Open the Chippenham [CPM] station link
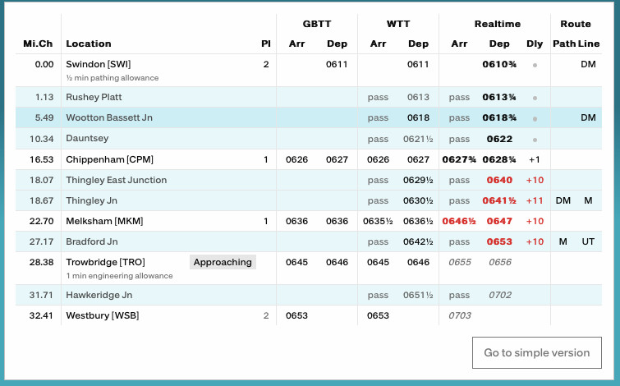The height and width of the screenshot is (386, 620). (x=109, y=159)
